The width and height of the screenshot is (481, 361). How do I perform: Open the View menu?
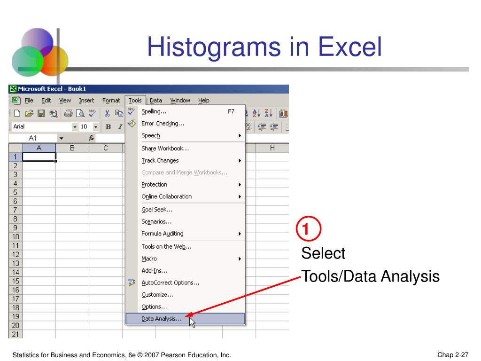click(65, 101)
